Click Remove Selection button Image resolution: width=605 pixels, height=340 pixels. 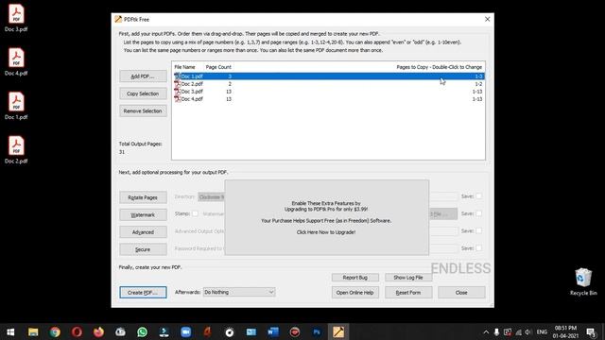(x=143, y=111)
